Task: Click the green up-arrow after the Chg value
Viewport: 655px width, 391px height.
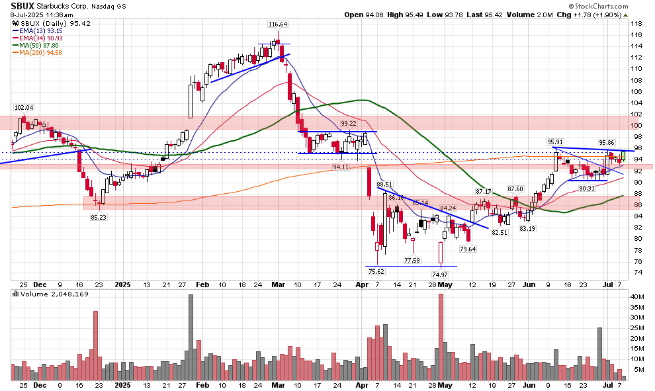Action: pyautogui.click(x=625, y=15)
